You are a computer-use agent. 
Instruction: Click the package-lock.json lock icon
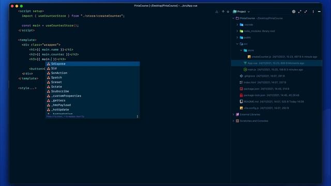[x=242, y=95]
